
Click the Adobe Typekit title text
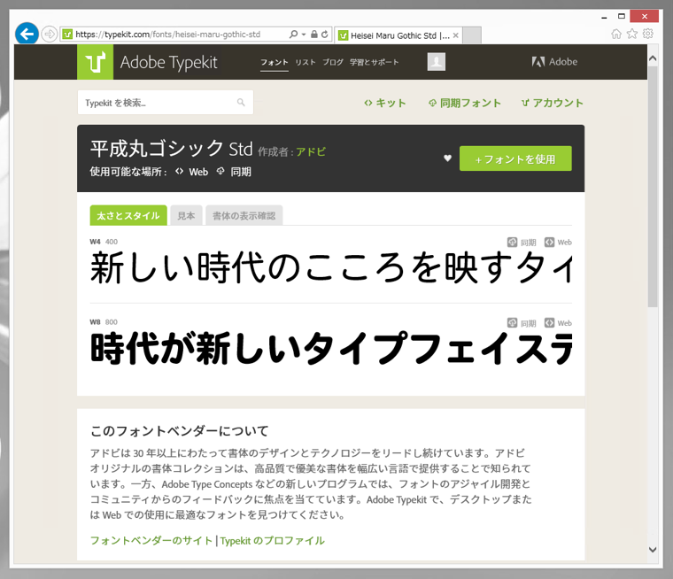pos(168,62)
